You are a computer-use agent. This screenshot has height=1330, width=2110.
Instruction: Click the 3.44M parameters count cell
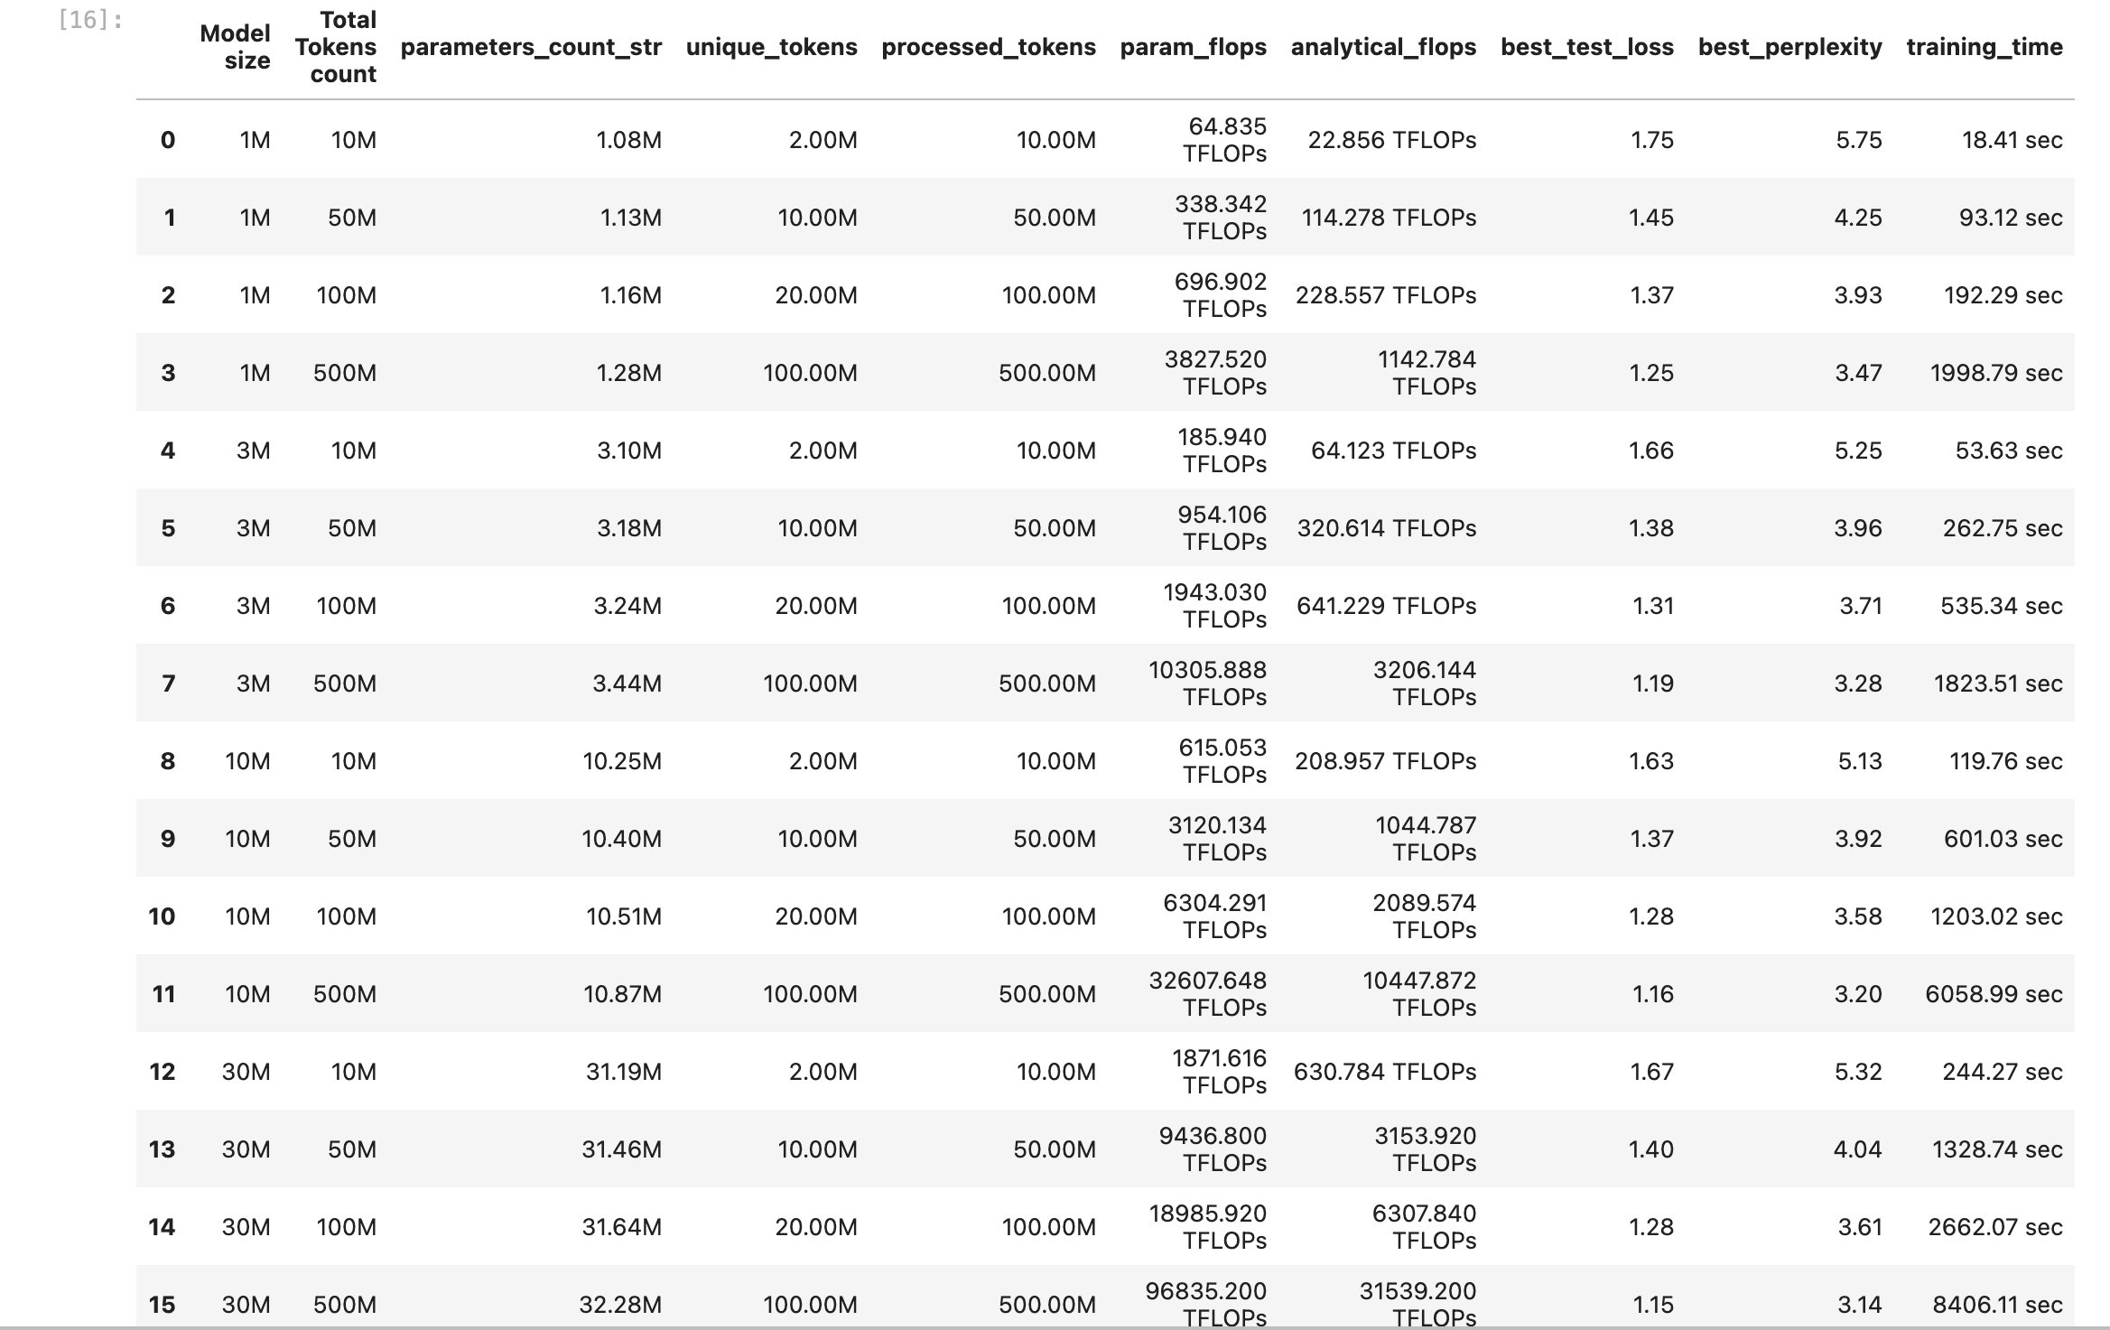pos(627,684)
